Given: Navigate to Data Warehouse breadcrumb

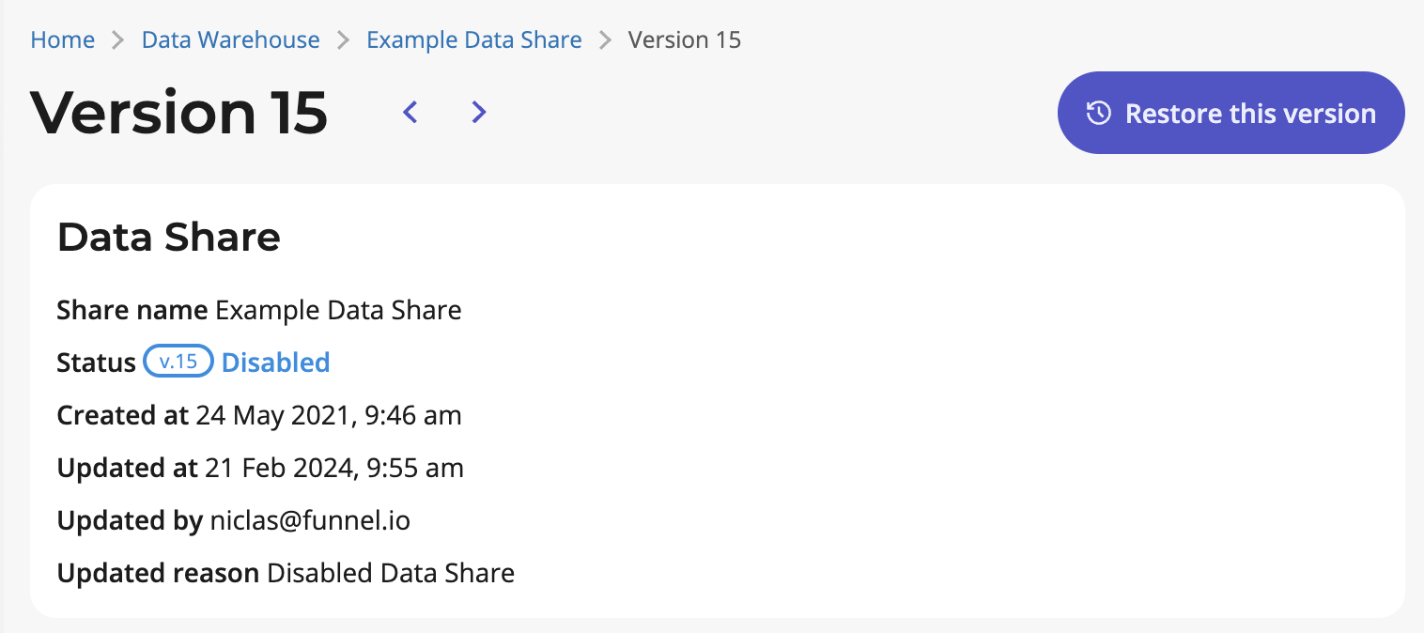Looking at the screenshot, I should (x=231, y=40).
